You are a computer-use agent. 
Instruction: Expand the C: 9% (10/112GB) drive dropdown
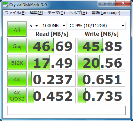97,26
